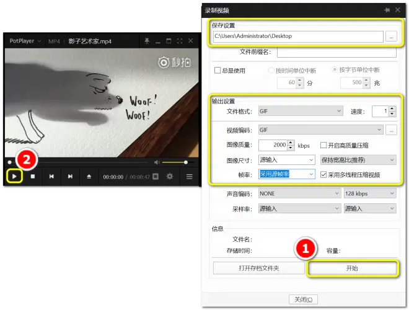409x310 pixels.
Task: Click the PotPlayer seek bar
Action: coord(78,162)
